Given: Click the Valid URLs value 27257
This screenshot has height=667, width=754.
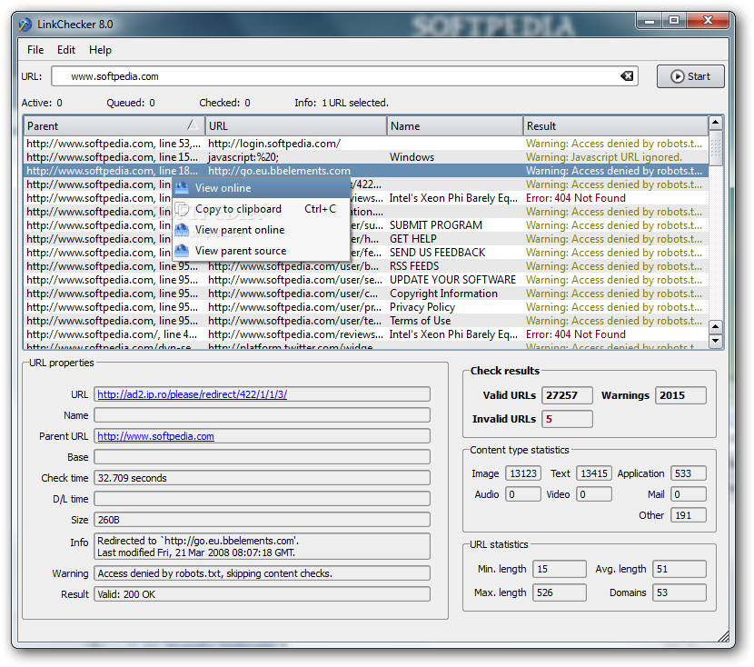Looking at the screenshot, I should click(567, 395).
